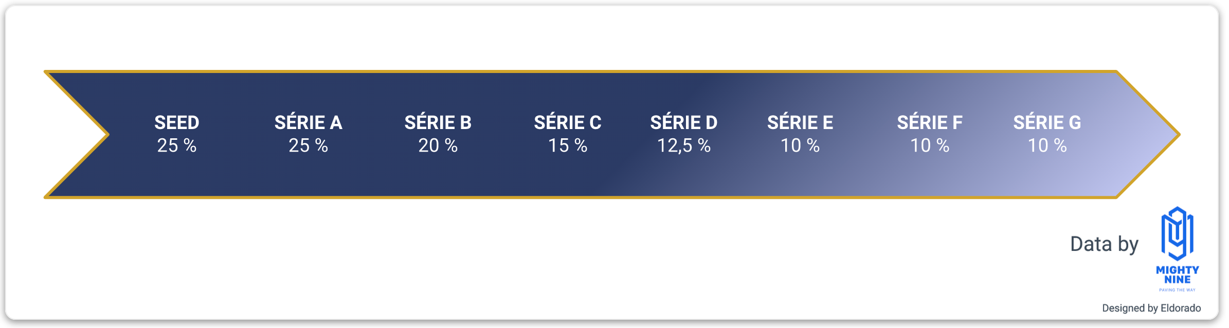Click the 10 % value under SÉRIE G
The height and width of the screenshot is (328, 1229).
click(1047, 145)
